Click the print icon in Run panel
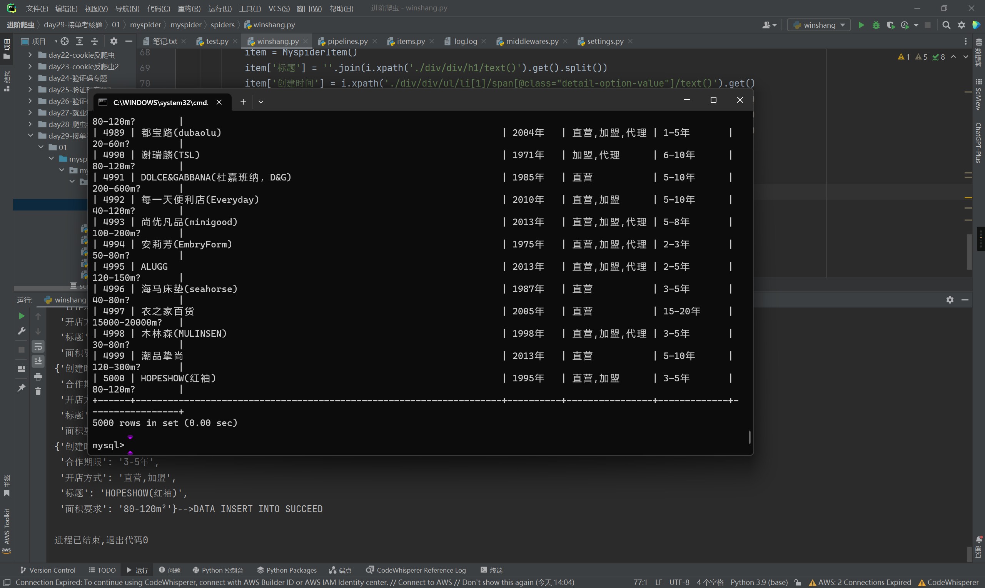This screenshot has width=985, height=588. click(38, 376)
